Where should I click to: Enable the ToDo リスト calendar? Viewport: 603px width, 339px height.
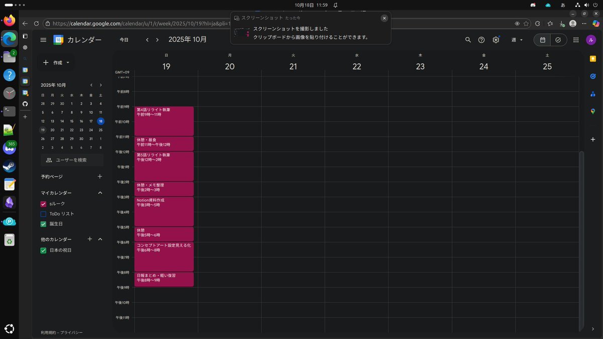pyautogui.click(x=43, y=214)
